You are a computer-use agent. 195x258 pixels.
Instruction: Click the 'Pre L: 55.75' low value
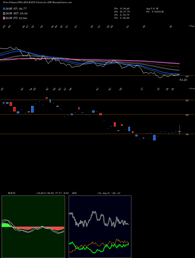122,15
